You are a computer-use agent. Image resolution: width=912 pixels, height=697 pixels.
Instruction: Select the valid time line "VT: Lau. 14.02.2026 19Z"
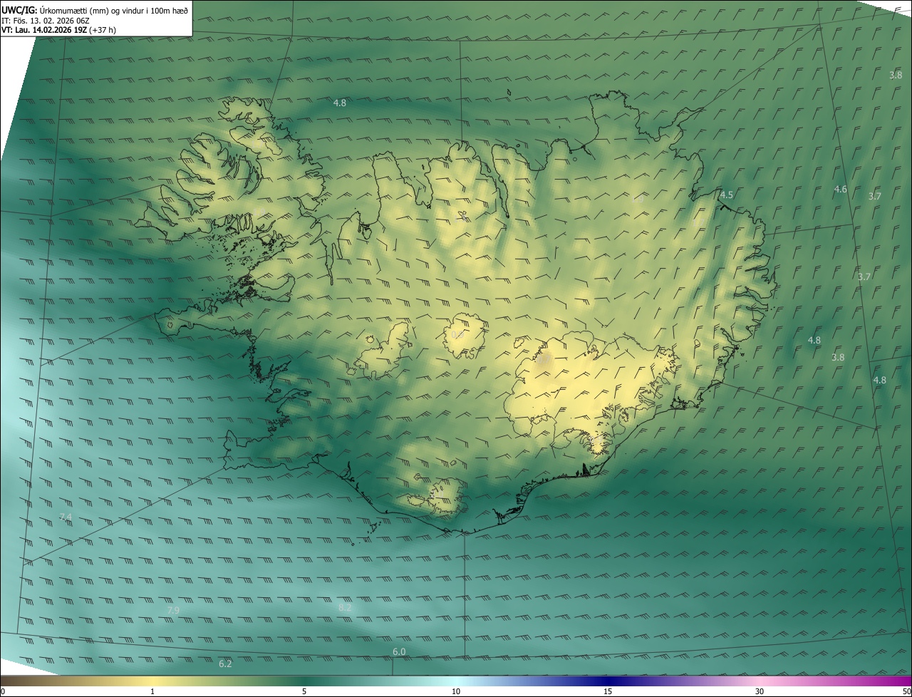[x=44, y=30]
